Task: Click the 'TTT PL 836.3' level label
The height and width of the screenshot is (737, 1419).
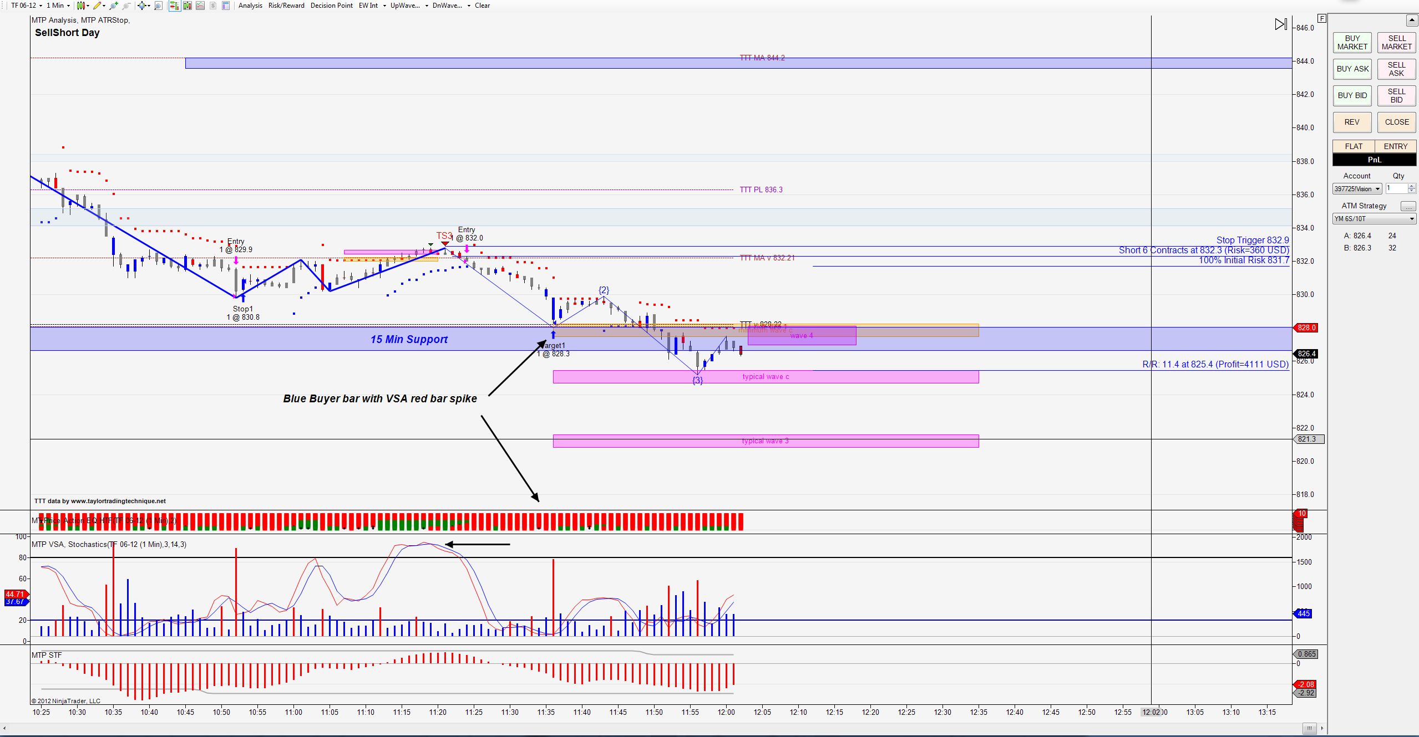Action: 761,190
